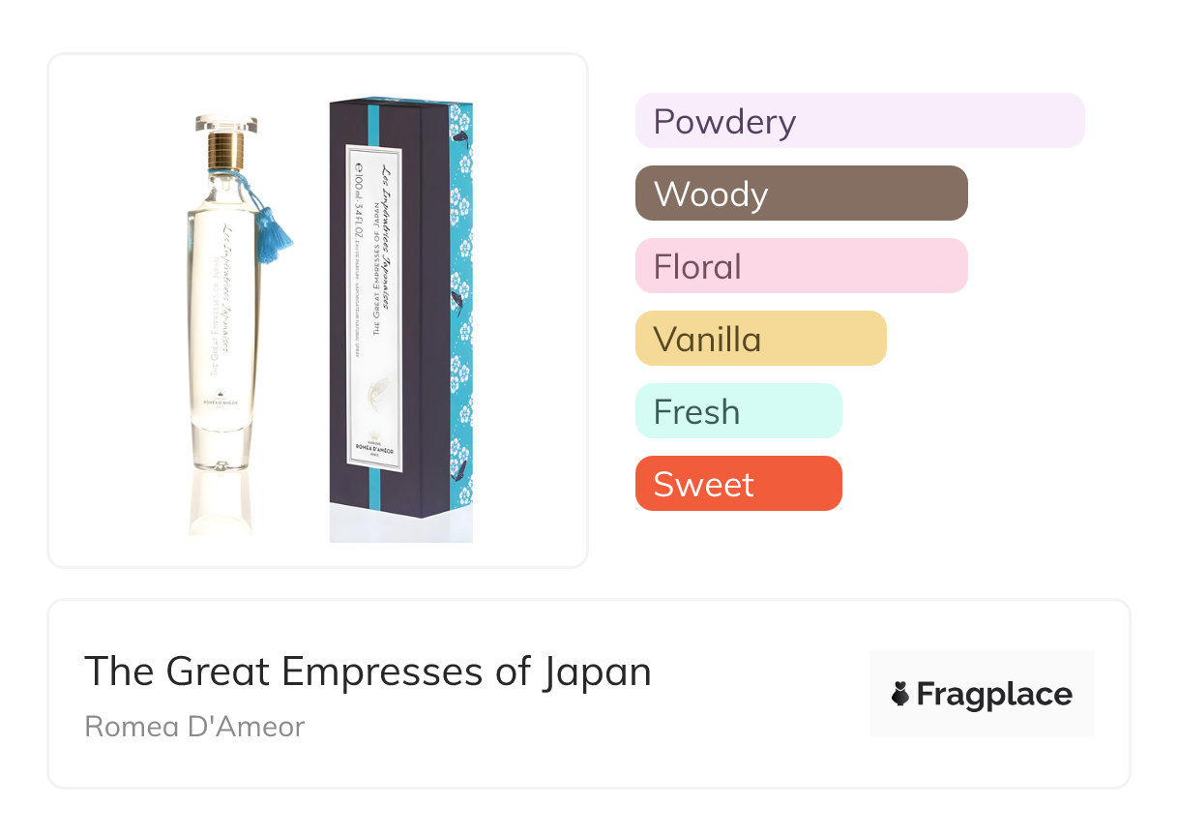Click the Fragplace perfume bottle logo icon
The image size is (1178, 836).
coord(900,695)
